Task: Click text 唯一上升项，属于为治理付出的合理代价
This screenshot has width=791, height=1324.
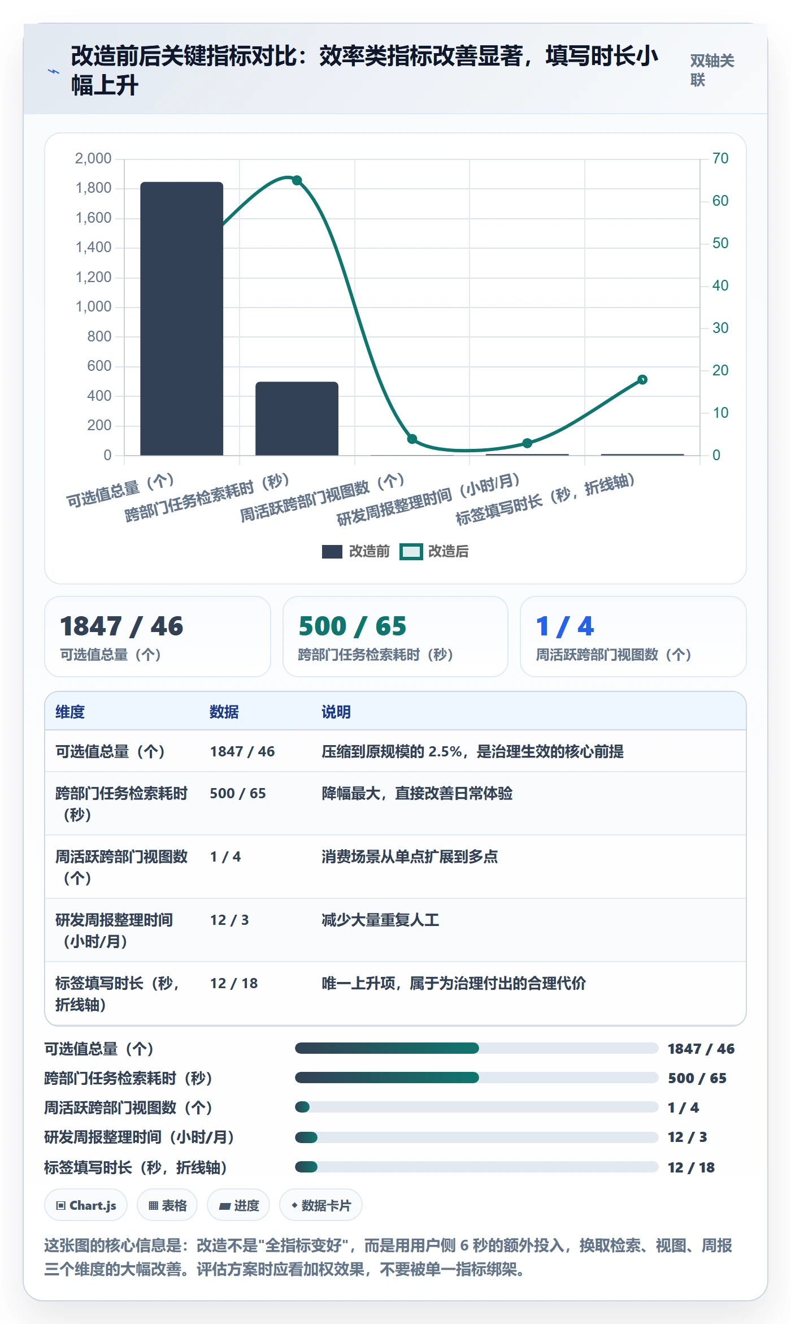Action: pyautogui.click(x=454, y=983)
